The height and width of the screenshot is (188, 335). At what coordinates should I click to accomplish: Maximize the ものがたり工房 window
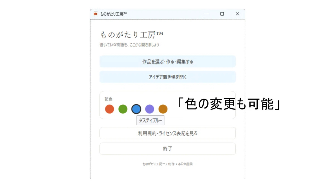(222, 14)
